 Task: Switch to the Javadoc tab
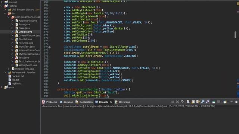66,102
